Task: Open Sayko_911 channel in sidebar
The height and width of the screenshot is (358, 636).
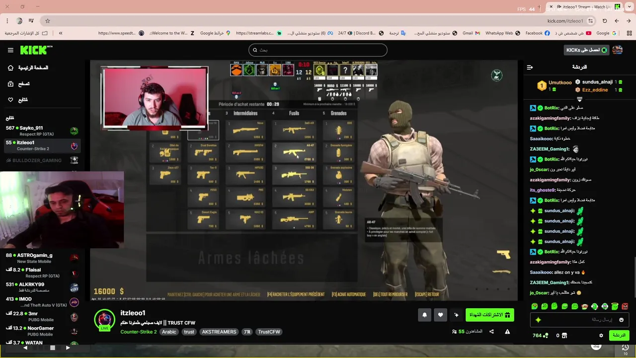Action: tap(42, 131)
